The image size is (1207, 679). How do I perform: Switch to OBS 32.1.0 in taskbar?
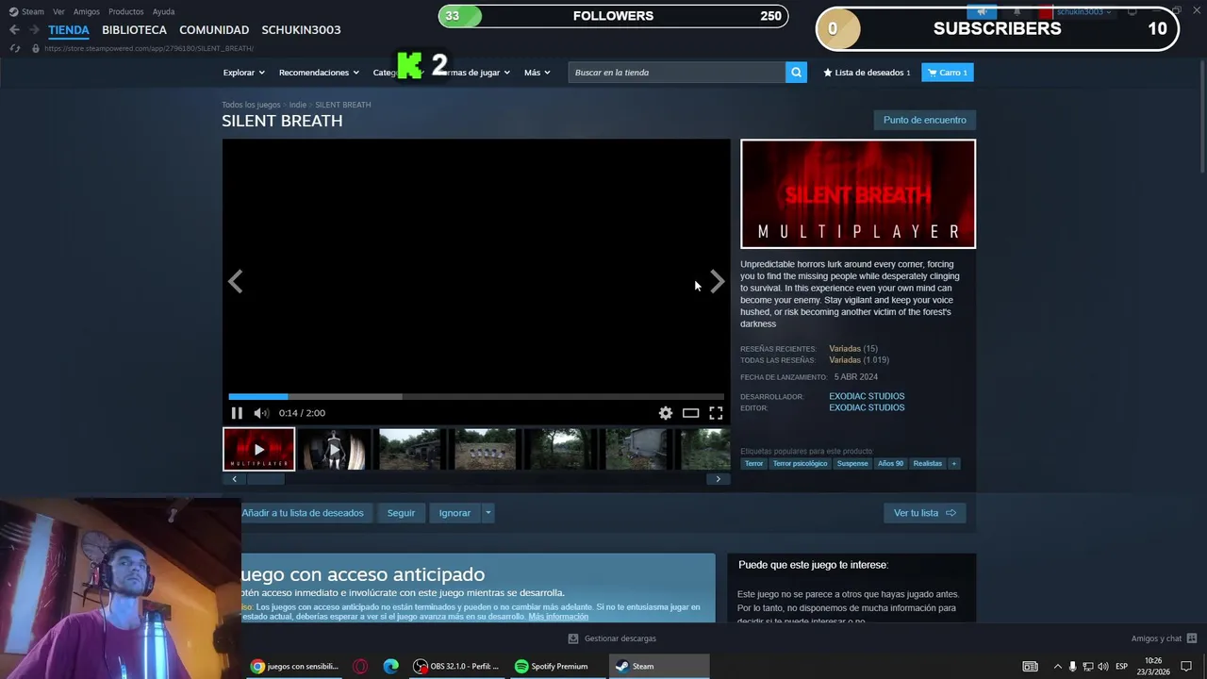coord(456,666)
